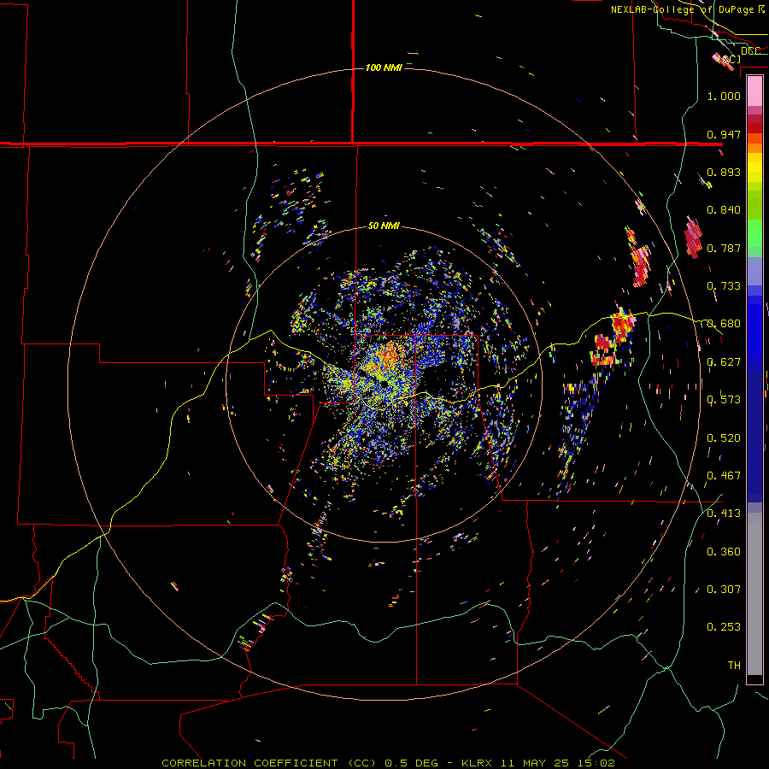Click the green segment of the color bar
The image size is (769, 769).
tap(754, 233)
